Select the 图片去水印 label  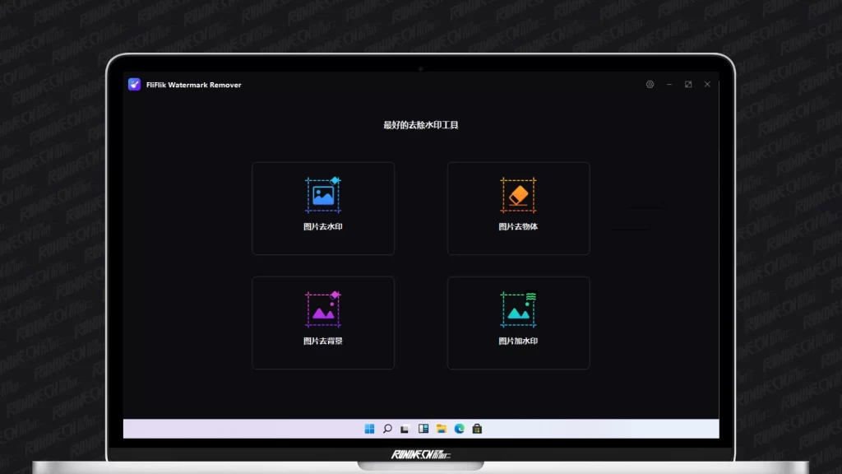[323, 227]
